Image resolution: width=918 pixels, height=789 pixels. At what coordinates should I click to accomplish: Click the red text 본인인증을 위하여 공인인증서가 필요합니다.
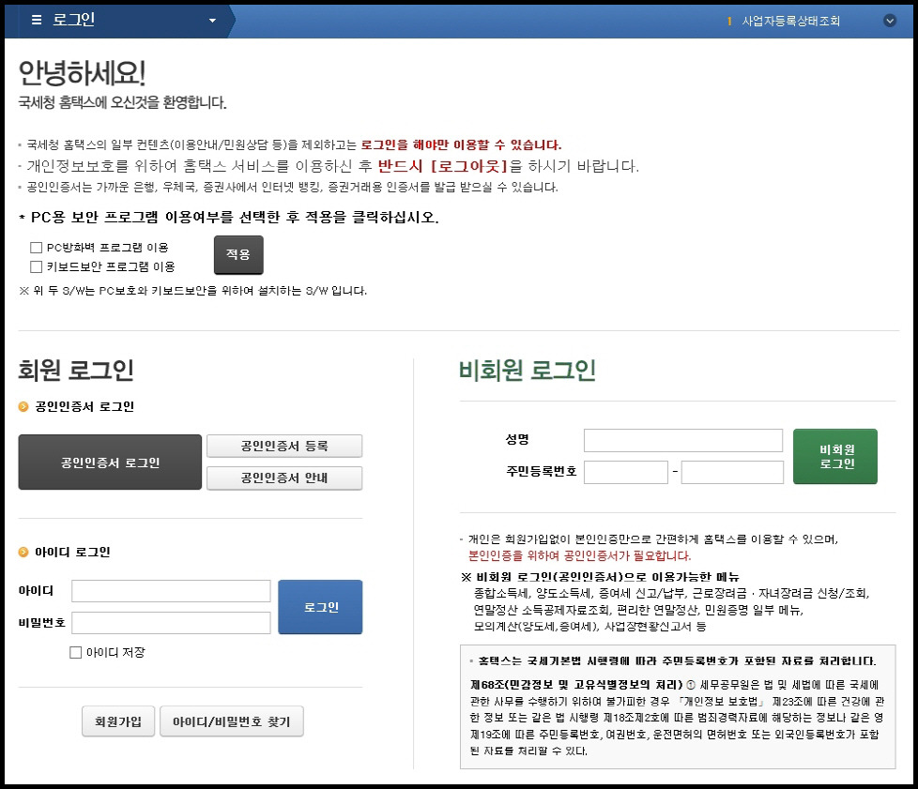coord(579,555)
